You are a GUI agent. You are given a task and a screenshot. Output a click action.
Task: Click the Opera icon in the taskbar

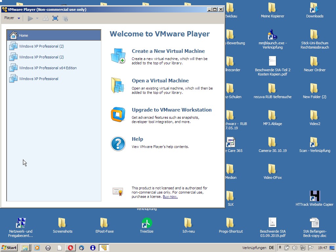point(70,248)
